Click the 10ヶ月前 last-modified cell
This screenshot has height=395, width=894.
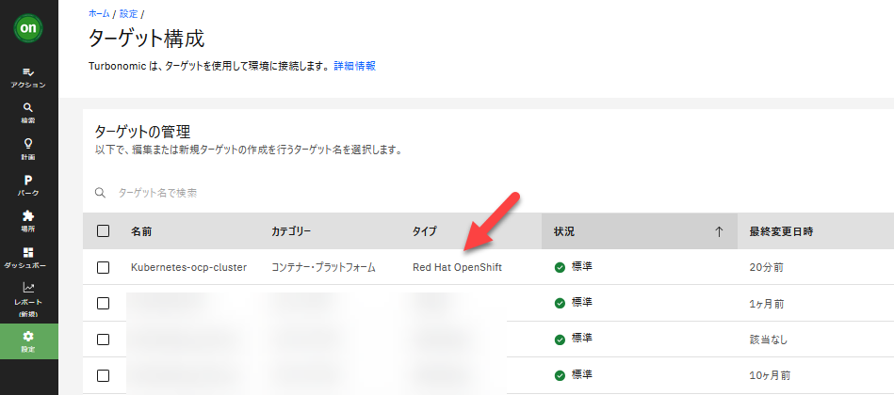[770, 375]
